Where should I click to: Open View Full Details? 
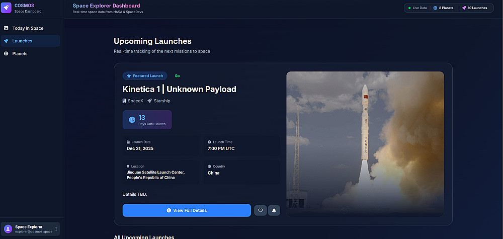[x=187, y=210]
